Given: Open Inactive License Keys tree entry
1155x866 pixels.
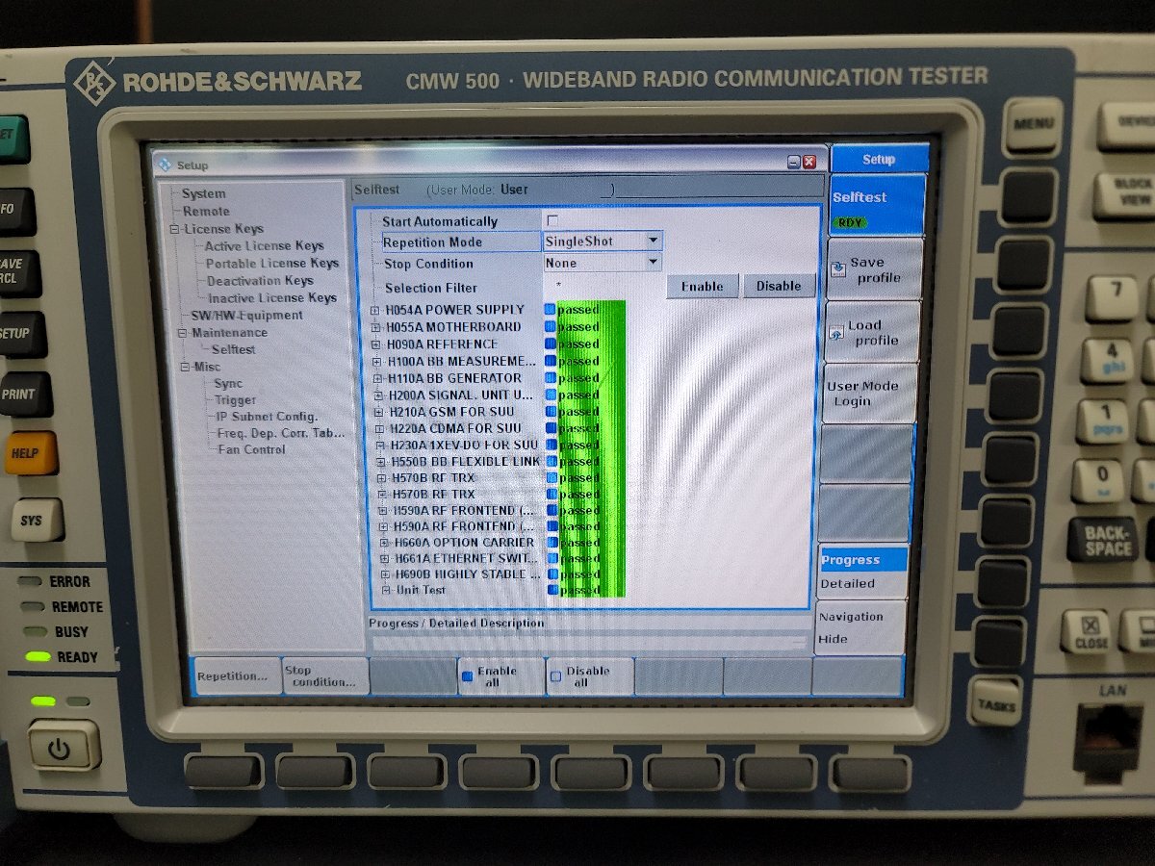Looking at the screenshot, I should click(x=272, y=297).
